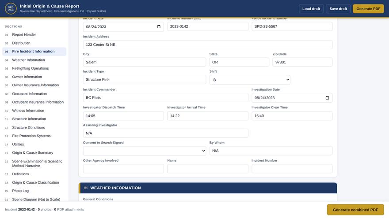Open Owner Information section
This screenshot has height=218, width=389.
point(34,77)
